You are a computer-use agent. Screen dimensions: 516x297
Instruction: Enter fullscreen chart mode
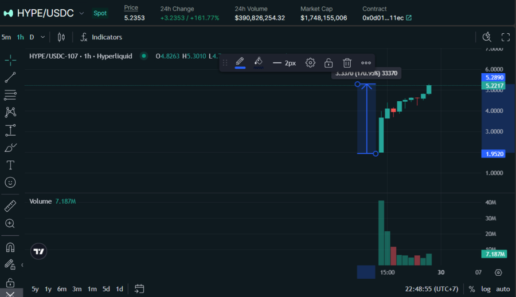point(506,37)
